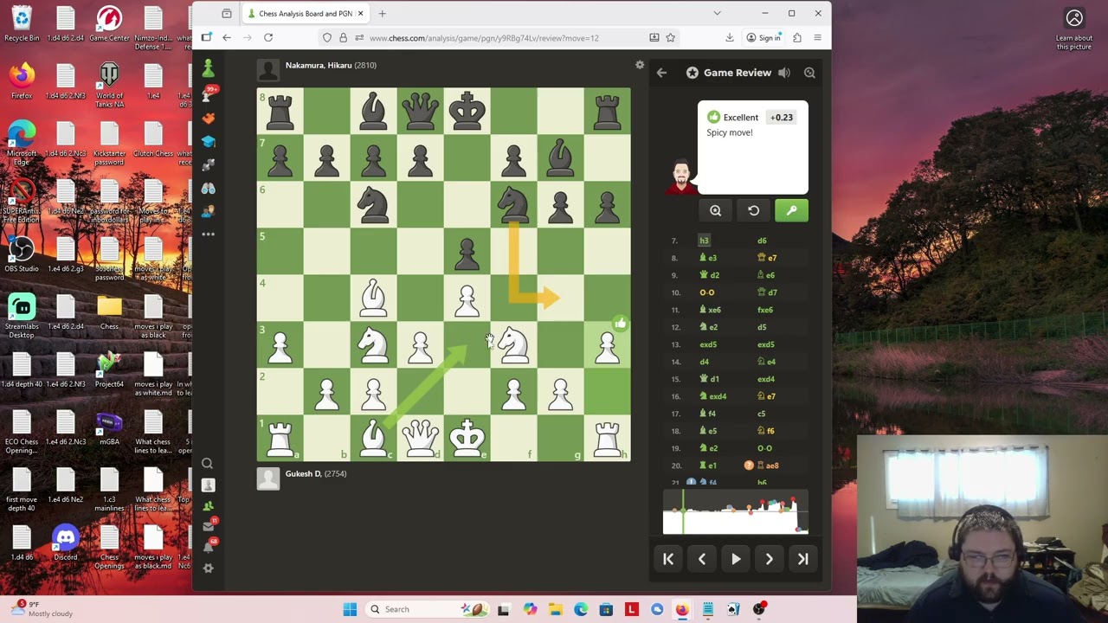Jump to last move of game
Image resolution: width=1108 pixels, height=623 pixels.
802,559
